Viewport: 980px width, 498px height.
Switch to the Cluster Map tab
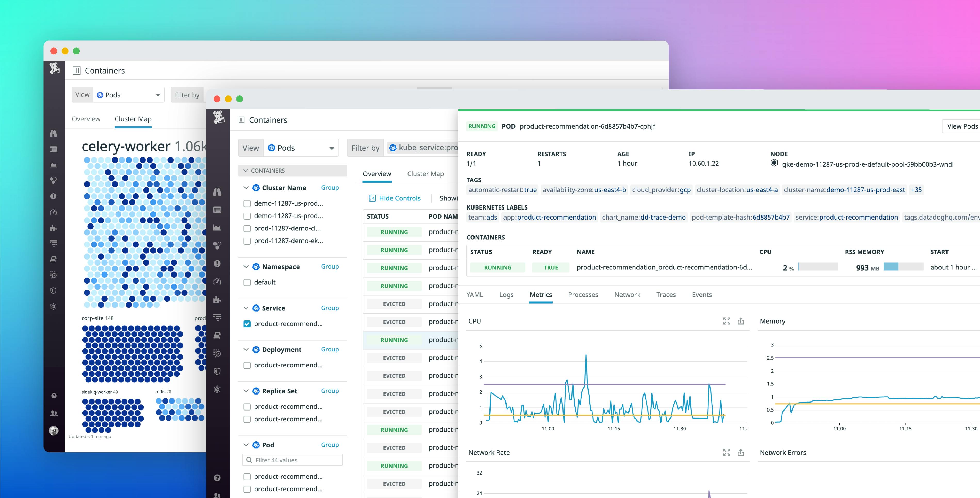(425, 174)
